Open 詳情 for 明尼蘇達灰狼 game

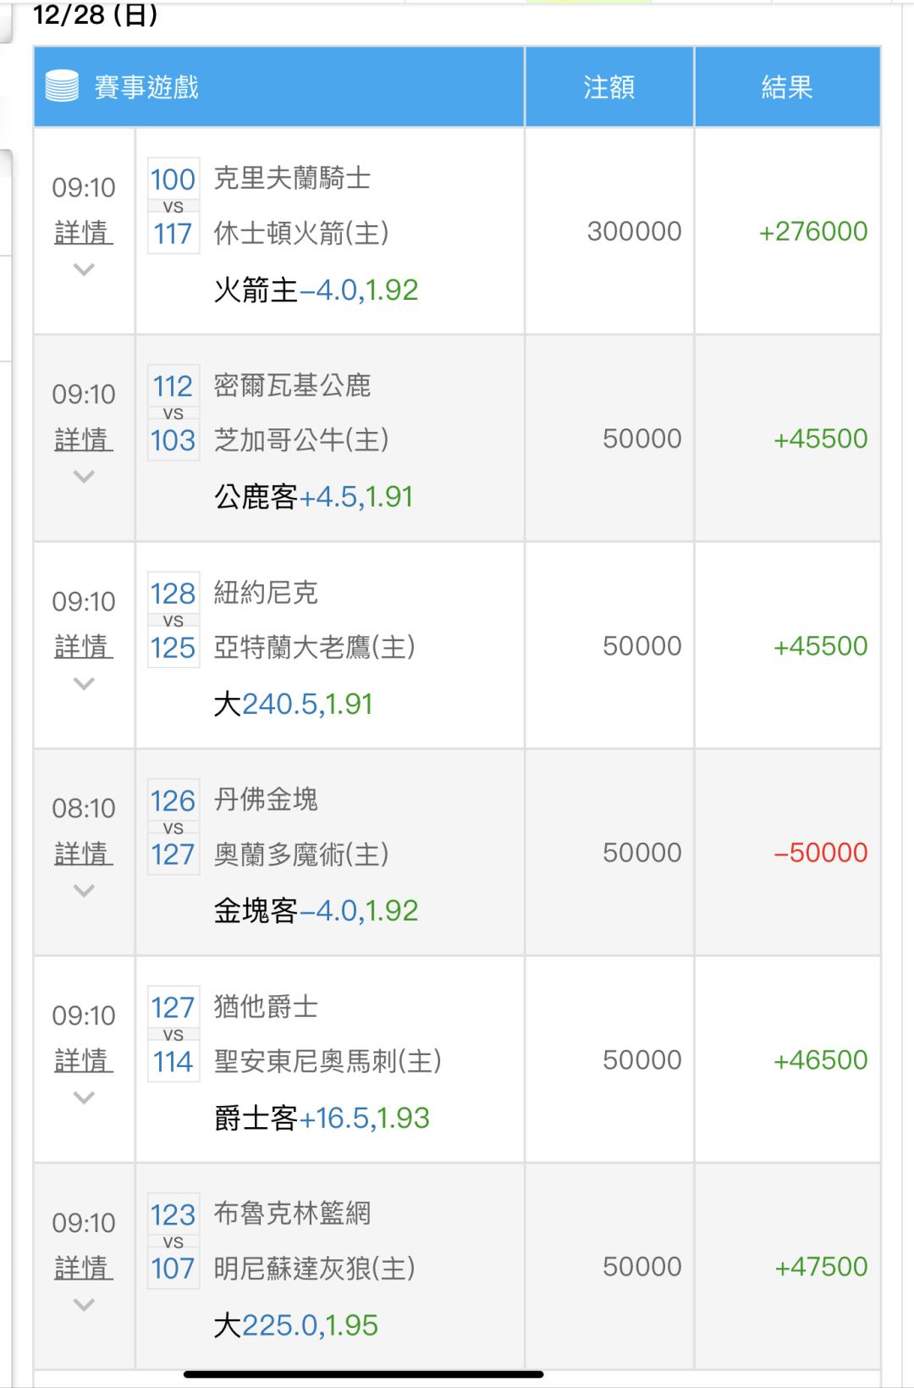pos(84,1268)
